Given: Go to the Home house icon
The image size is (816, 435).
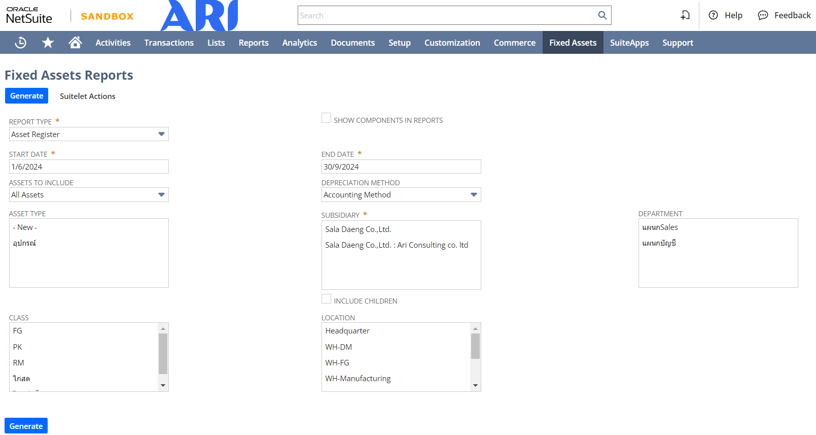Looking at the screenshot, I should 75,43.
